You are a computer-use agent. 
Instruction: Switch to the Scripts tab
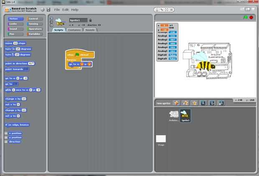coord(59,30)
